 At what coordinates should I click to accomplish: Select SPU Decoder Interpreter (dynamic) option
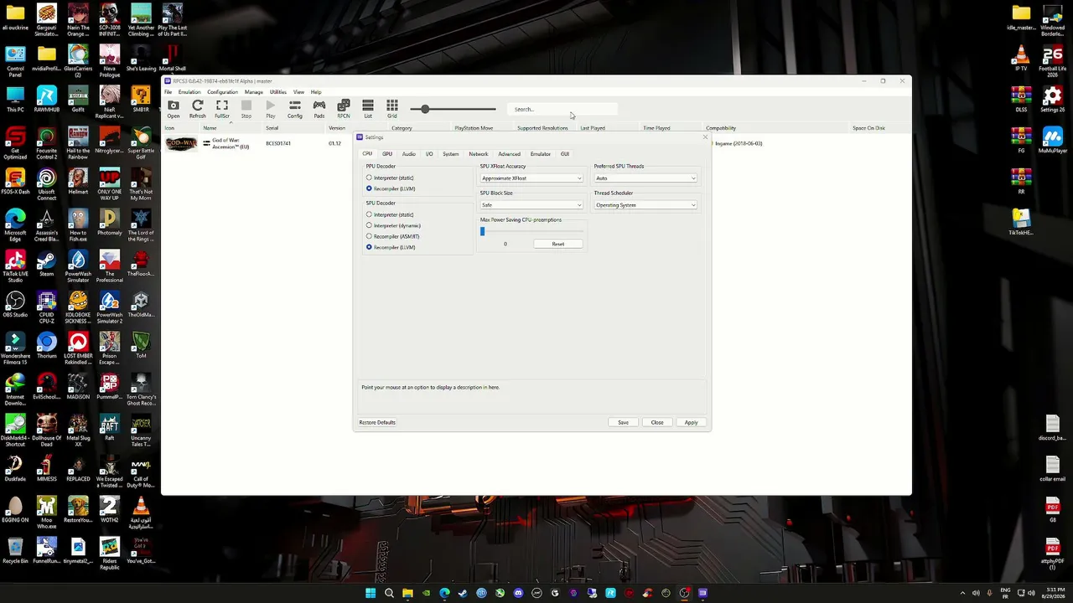coord(393,225)
